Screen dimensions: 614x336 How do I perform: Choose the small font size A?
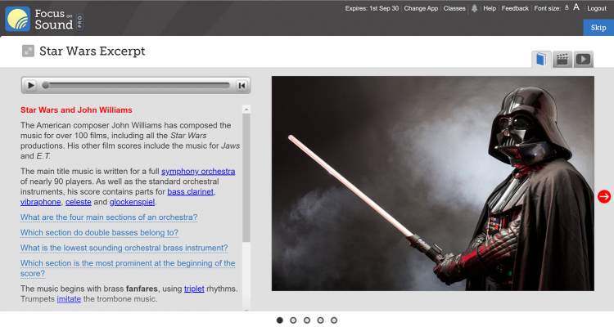click(567, 8)
